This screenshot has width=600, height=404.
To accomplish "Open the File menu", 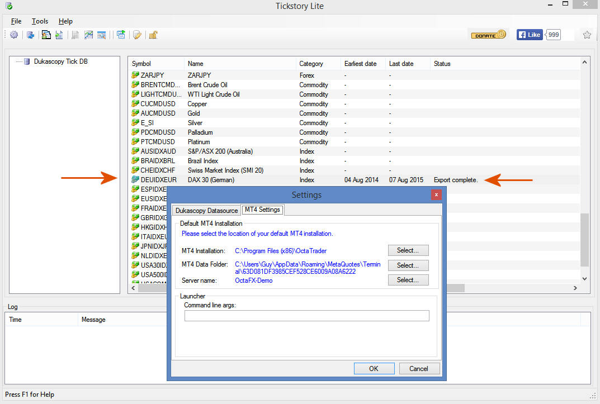I will click(16, 21).
